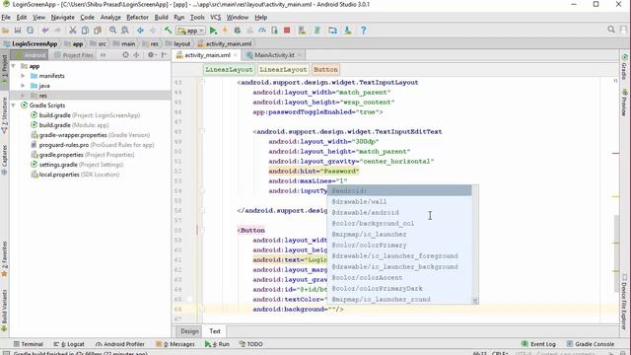Click the Project Structure icon
631x355 pixels.
(332, 31)
